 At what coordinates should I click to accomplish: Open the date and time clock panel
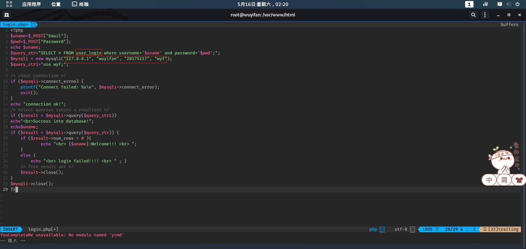(263, 4)
